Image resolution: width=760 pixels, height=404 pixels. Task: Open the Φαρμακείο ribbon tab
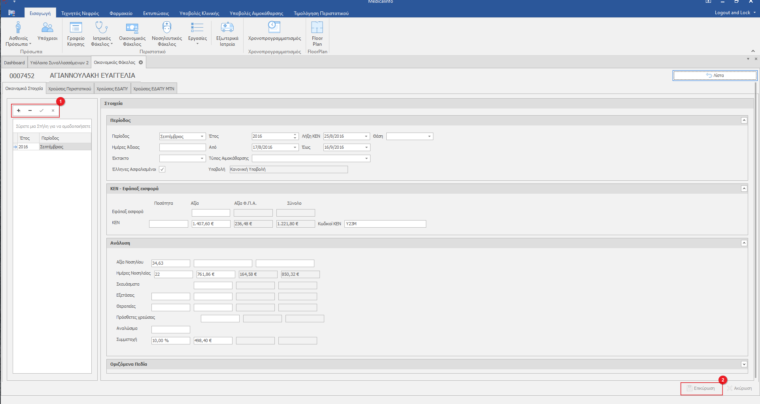point(121,13)
